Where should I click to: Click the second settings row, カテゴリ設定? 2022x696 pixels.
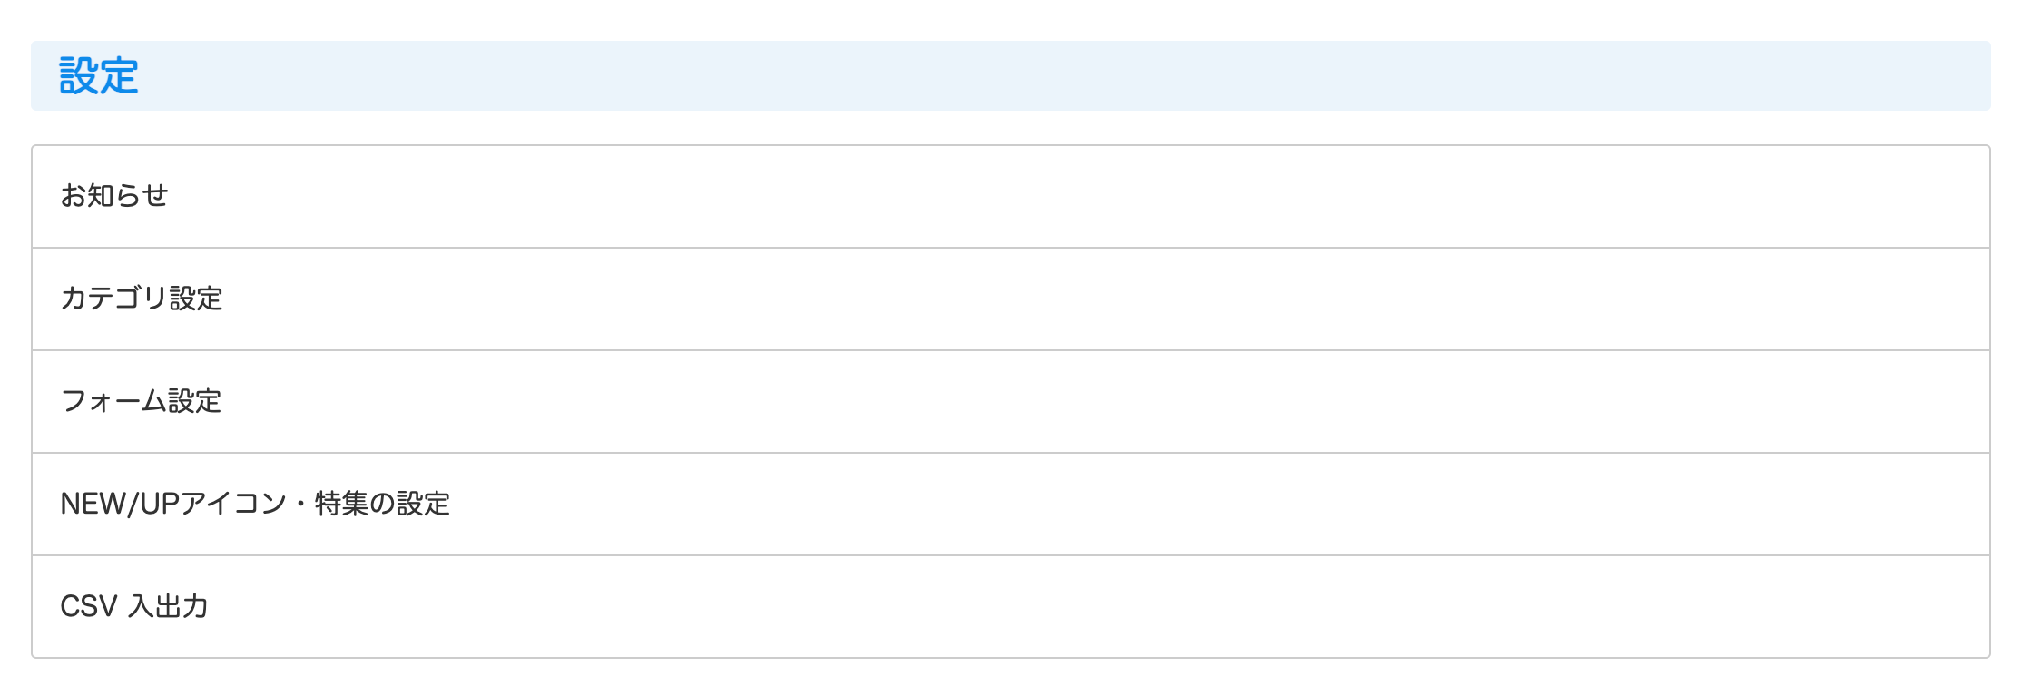(x=142, y=299)
